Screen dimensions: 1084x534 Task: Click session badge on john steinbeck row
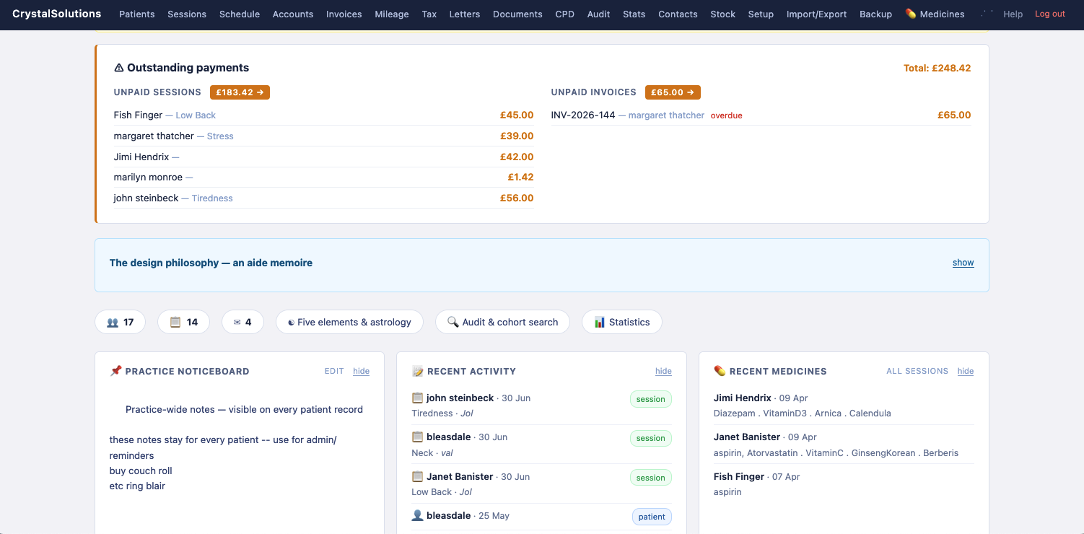click(650, 399)
